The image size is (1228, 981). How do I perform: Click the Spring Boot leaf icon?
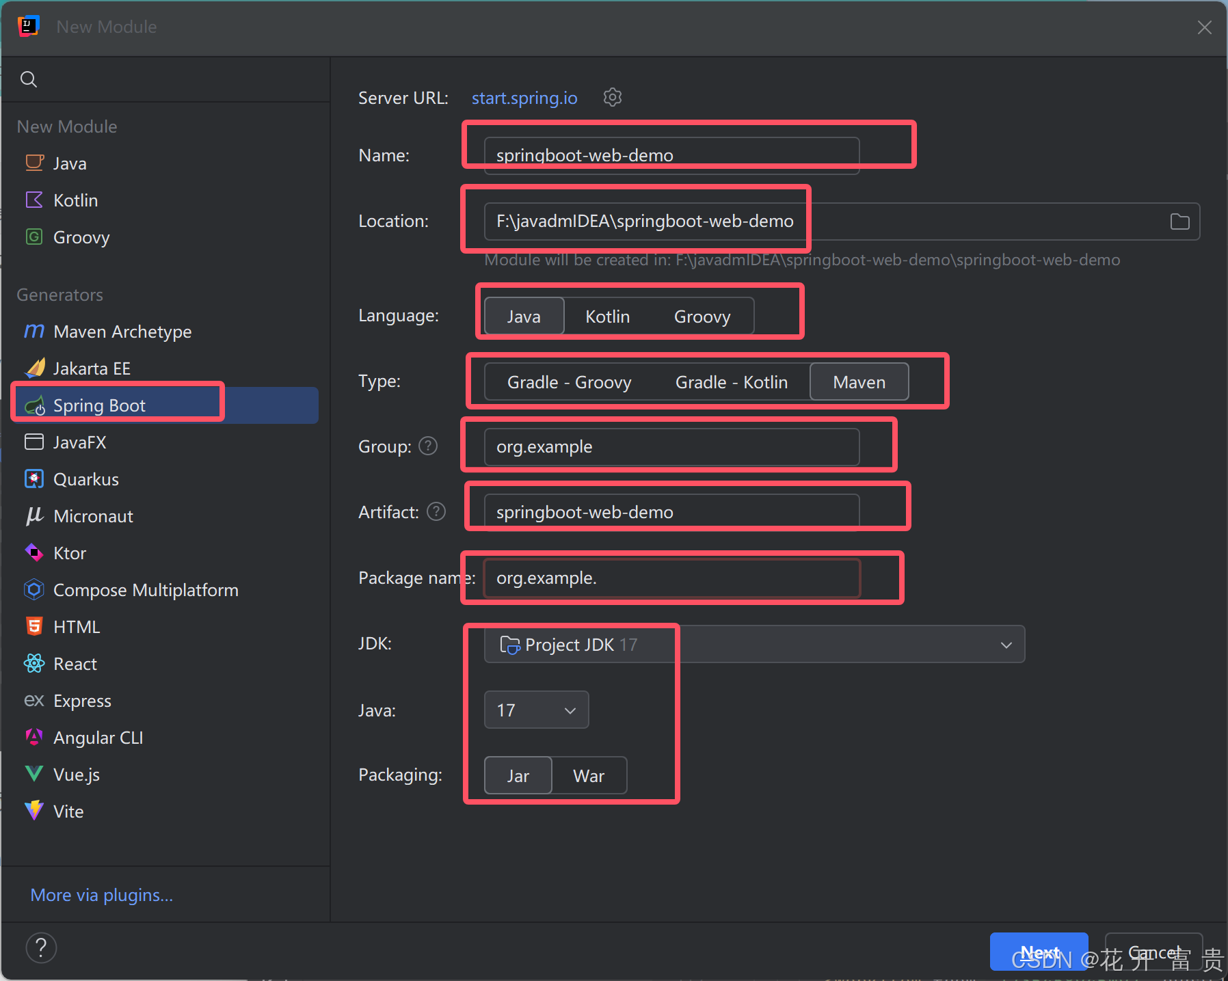pos(35,405)
